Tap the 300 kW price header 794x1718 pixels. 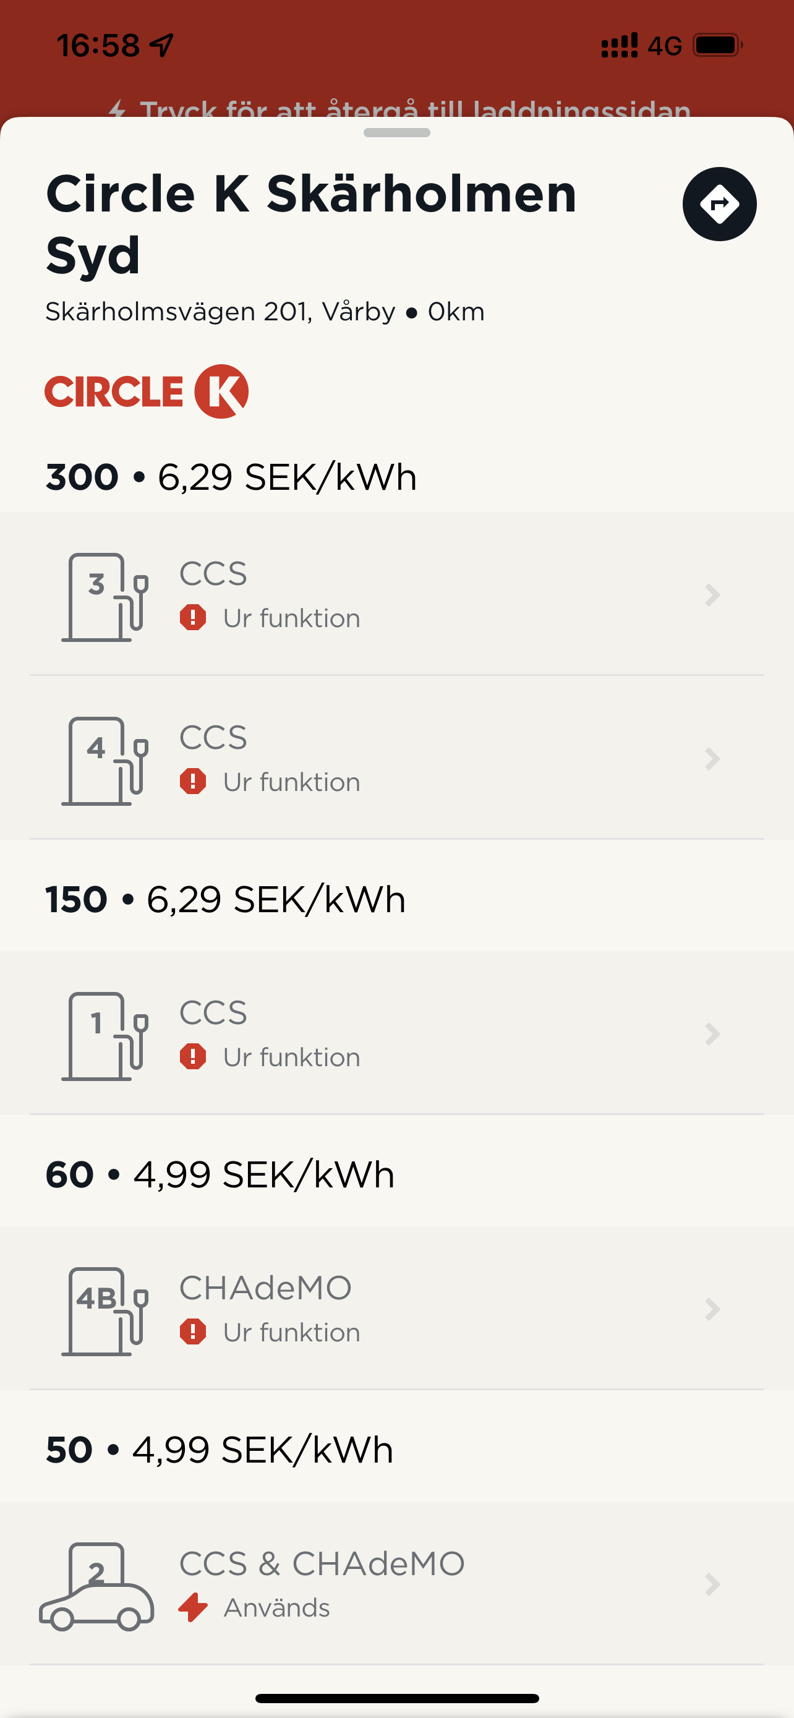pos(231,477)
